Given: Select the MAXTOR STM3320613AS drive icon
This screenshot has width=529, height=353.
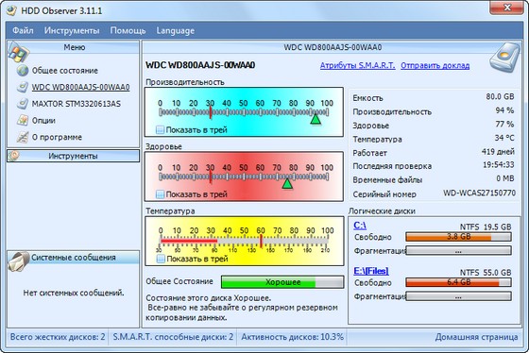Looking at the screenshot, I should point(23,104).
